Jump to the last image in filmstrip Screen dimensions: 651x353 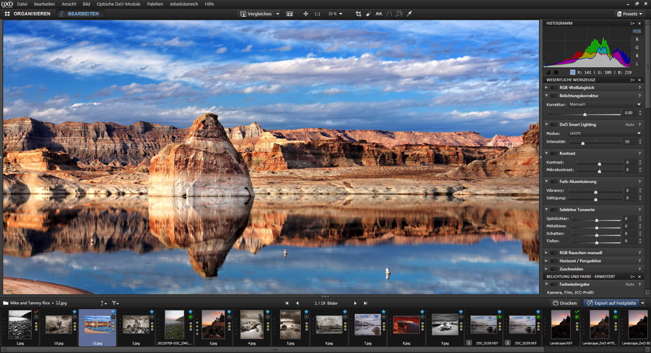[x=365, y=304]
